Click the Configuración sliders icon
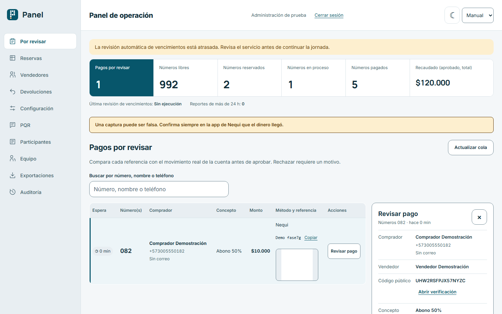This screenshot has width=502, height=314. coord(13,108)
